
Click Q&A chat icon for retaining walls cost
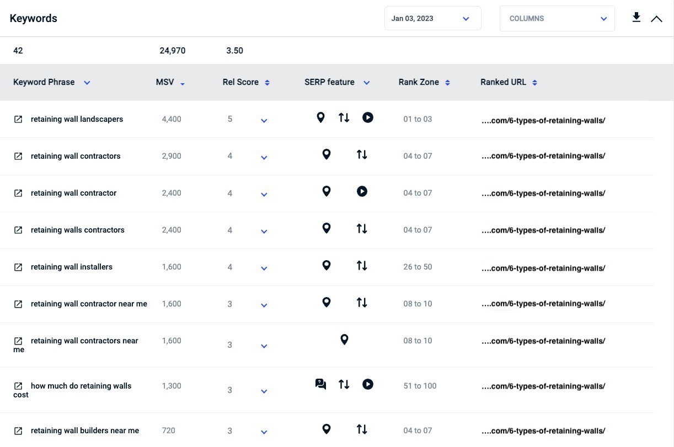[320, 384]
